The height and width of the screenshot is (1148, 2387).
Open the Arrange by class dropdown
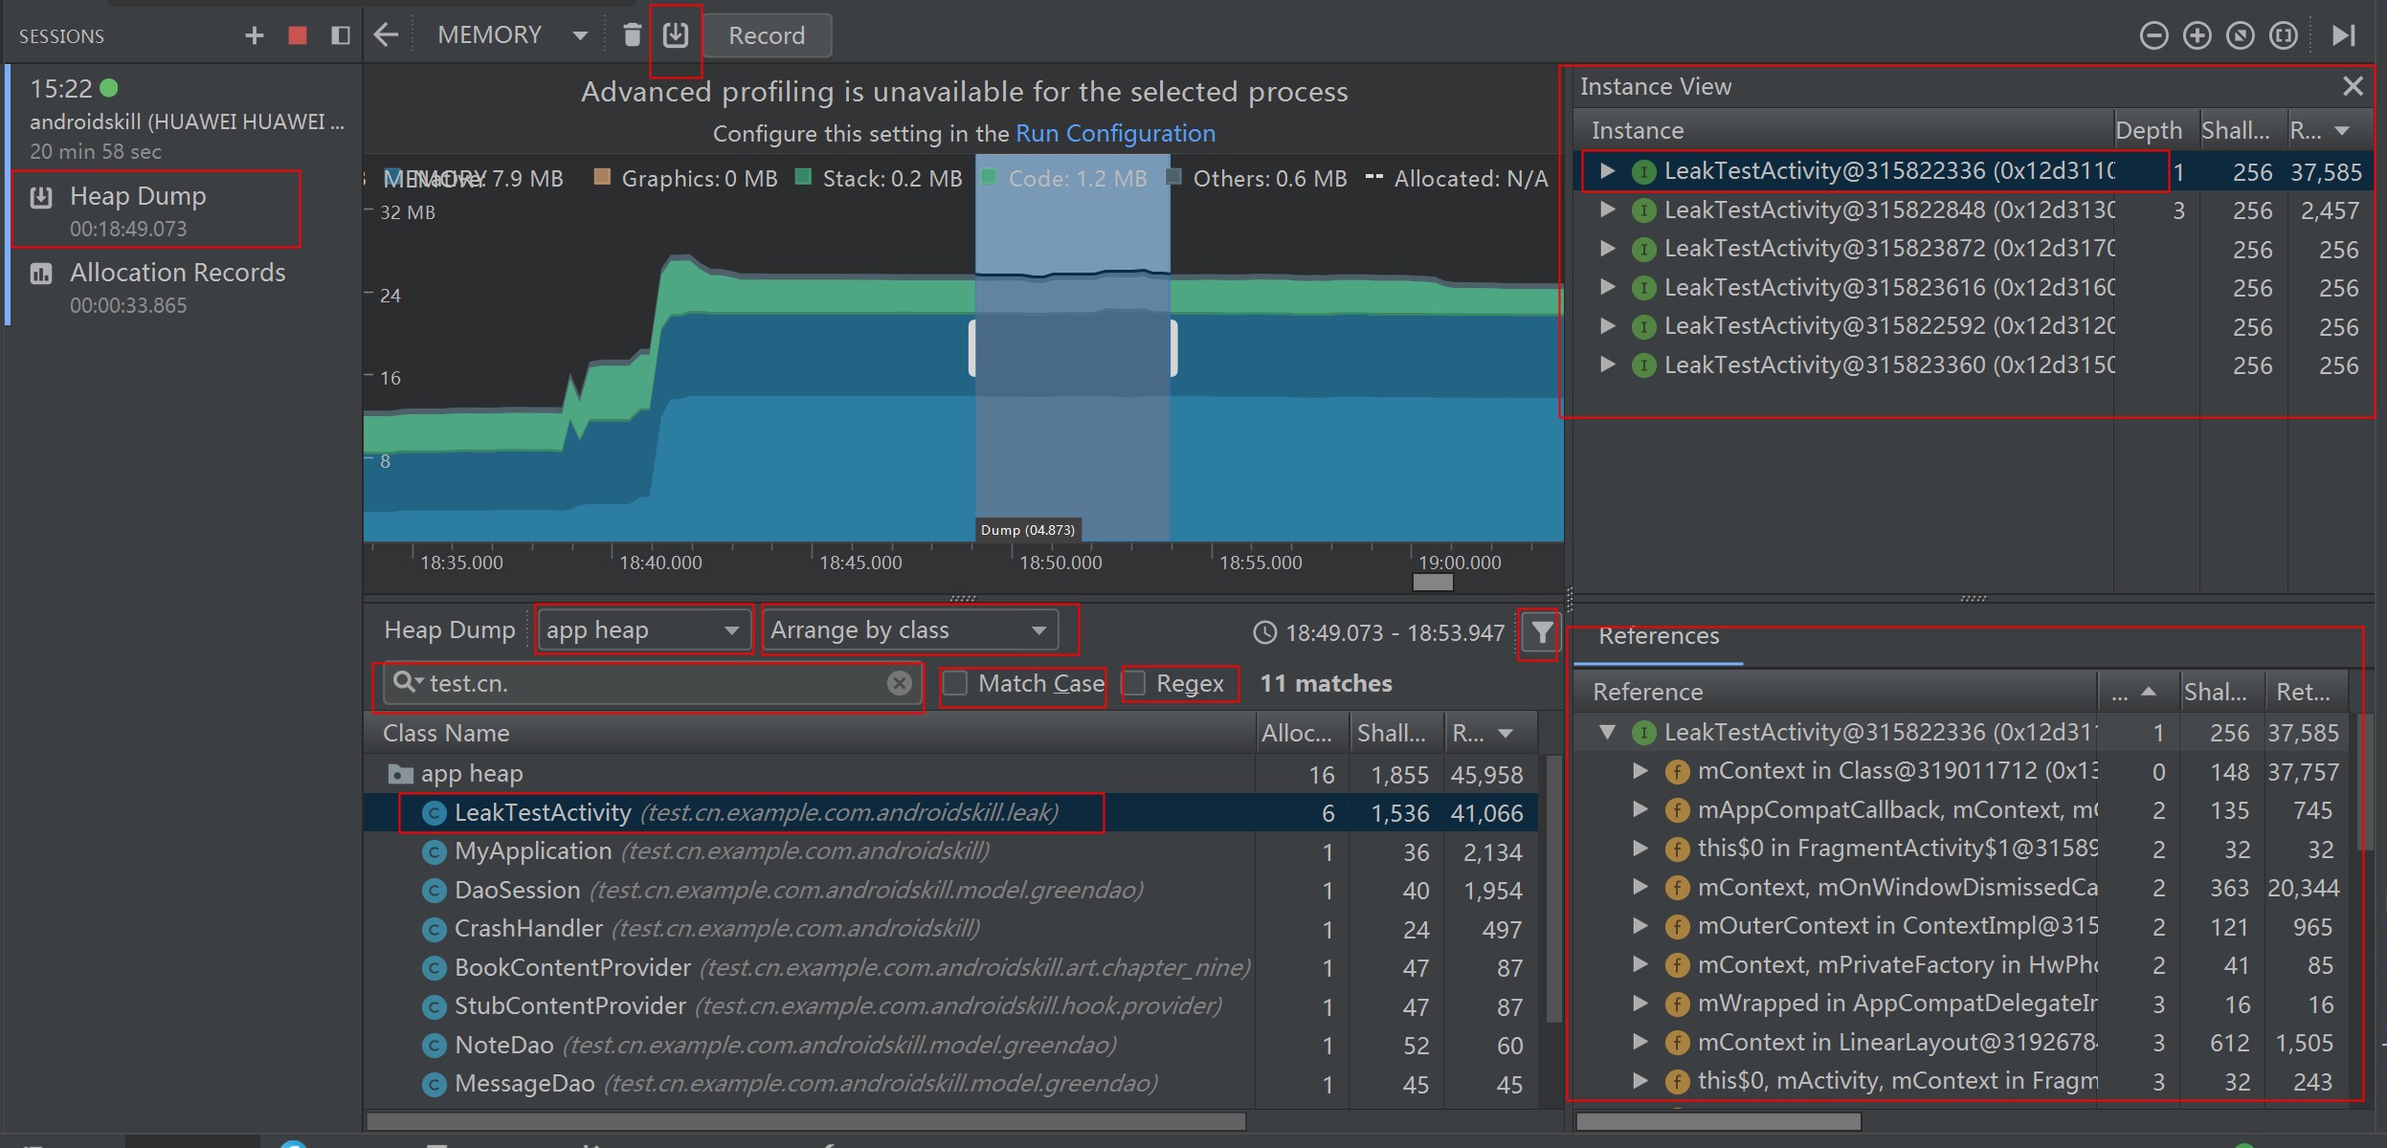[909, 629]
